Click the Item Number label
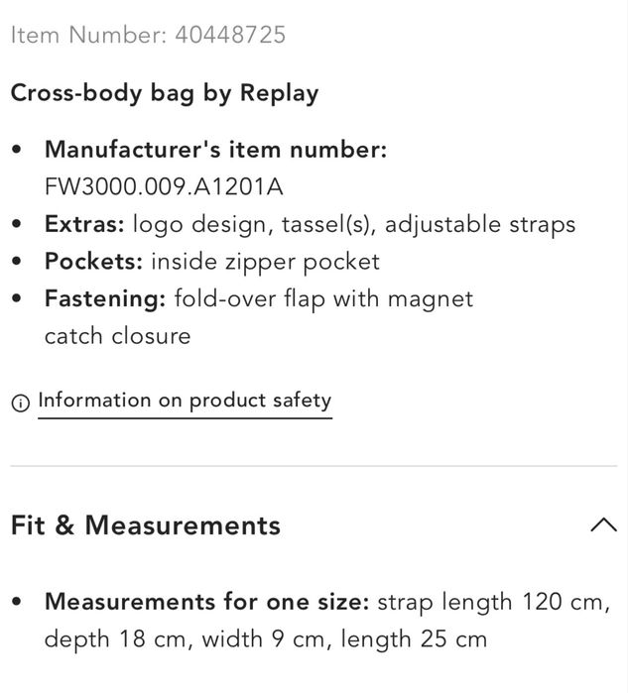This screenshot has height=693, width=628. 89,35
